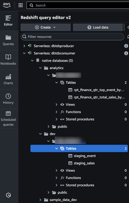This screenshot has width=129, height=203.
Task: Expand Stored procedures under dev schema
Action: click(56, 185)
